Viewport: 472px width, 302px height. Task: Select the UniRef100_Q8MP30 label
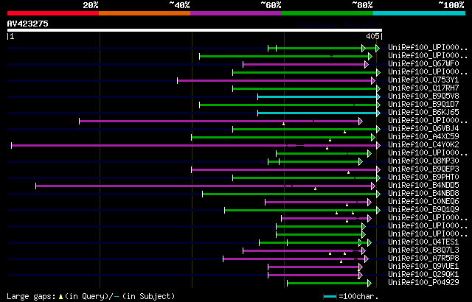click(x=423, y=161)
